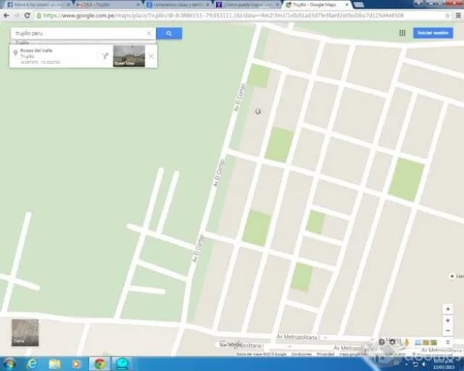Go back in the browser

7,15
